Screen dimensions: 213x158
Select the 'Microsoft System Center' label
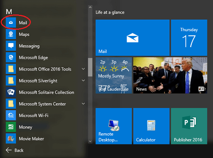[x=42, y=104]
